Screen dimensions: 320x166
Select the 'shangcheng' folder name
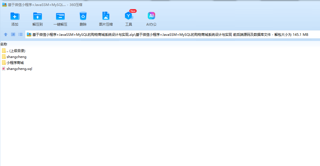(x=16, y=57)
